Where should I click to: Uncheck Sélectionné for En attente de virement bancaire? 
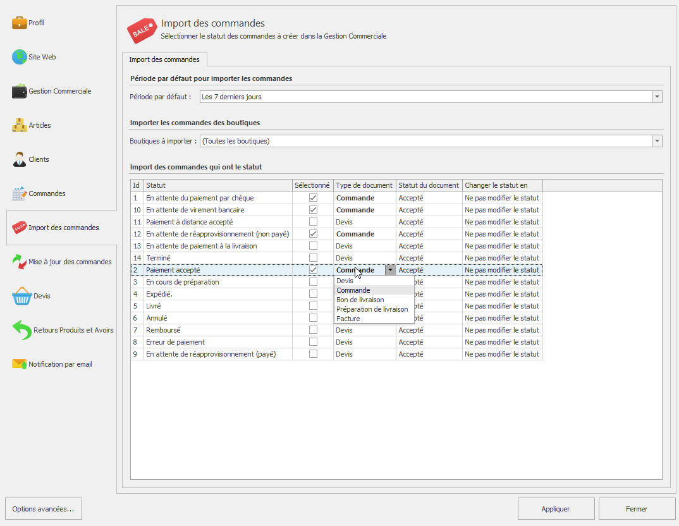point(313,209)
